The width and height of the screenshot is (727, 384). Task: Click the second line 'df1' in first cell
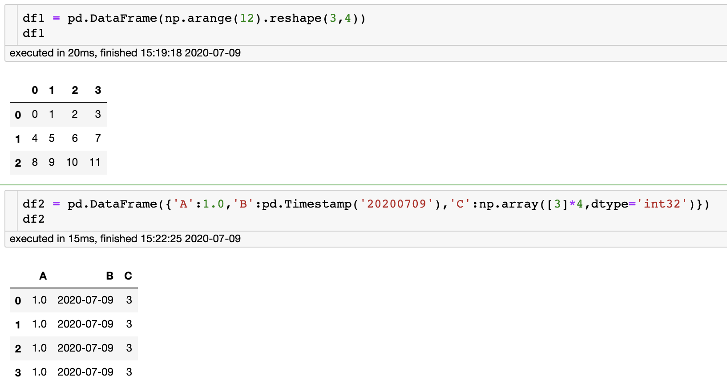point(34,33)
